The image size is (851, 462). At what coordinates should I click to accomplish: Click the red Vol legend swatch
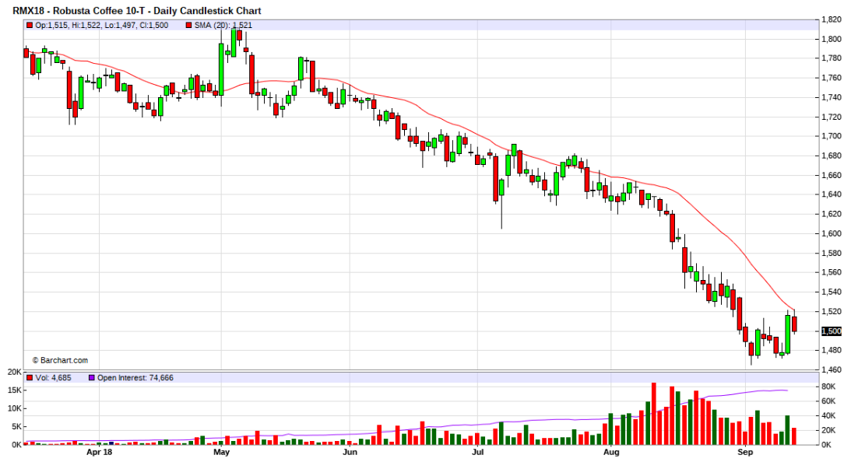coord(30,378)
